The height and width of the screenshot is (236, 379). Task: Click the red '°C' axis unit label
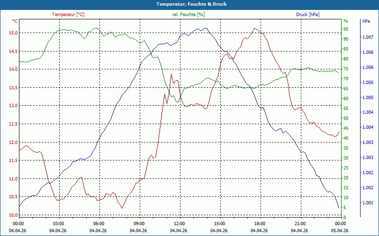point(15,21)
